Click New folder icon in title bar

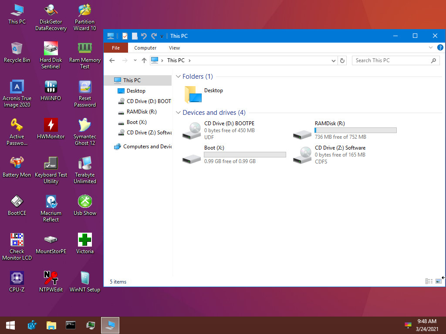pos(135,36)
